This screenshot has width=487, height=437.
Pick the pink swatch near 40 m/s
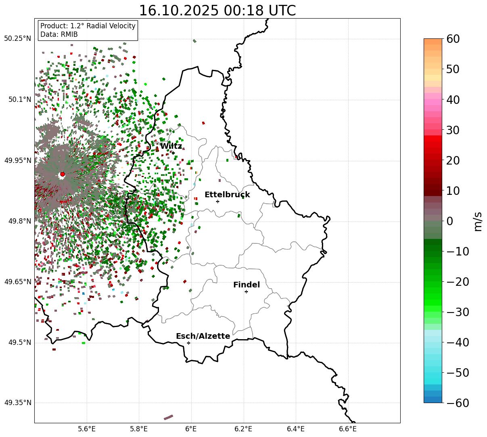point(433,102)
